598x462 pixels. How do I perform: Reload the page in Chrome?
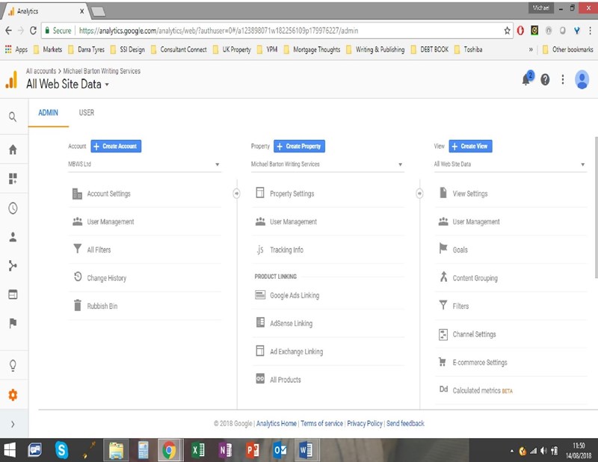[x=33, y=31]
